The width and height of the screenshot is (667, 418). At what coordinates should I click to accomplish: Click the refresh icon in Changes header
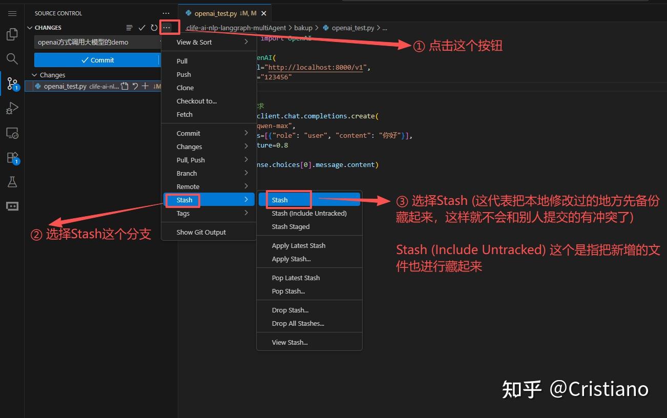154,28
